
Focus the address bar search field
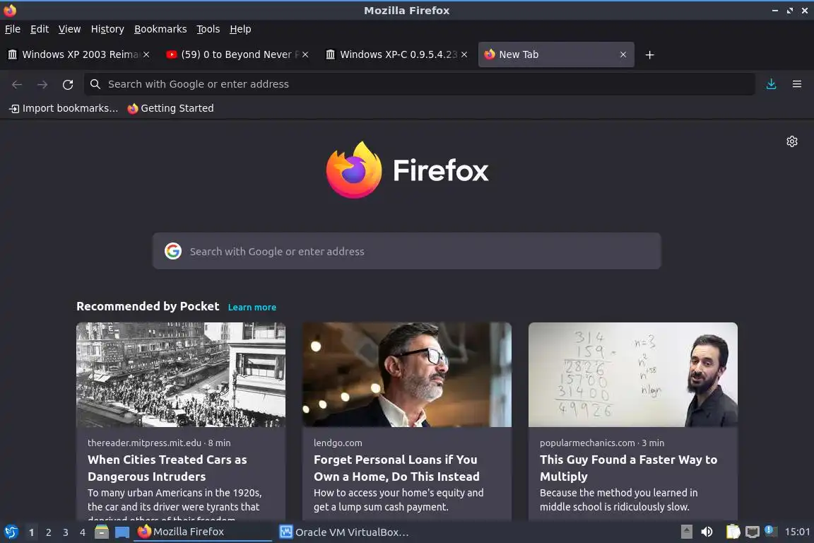tap(420, 84)
